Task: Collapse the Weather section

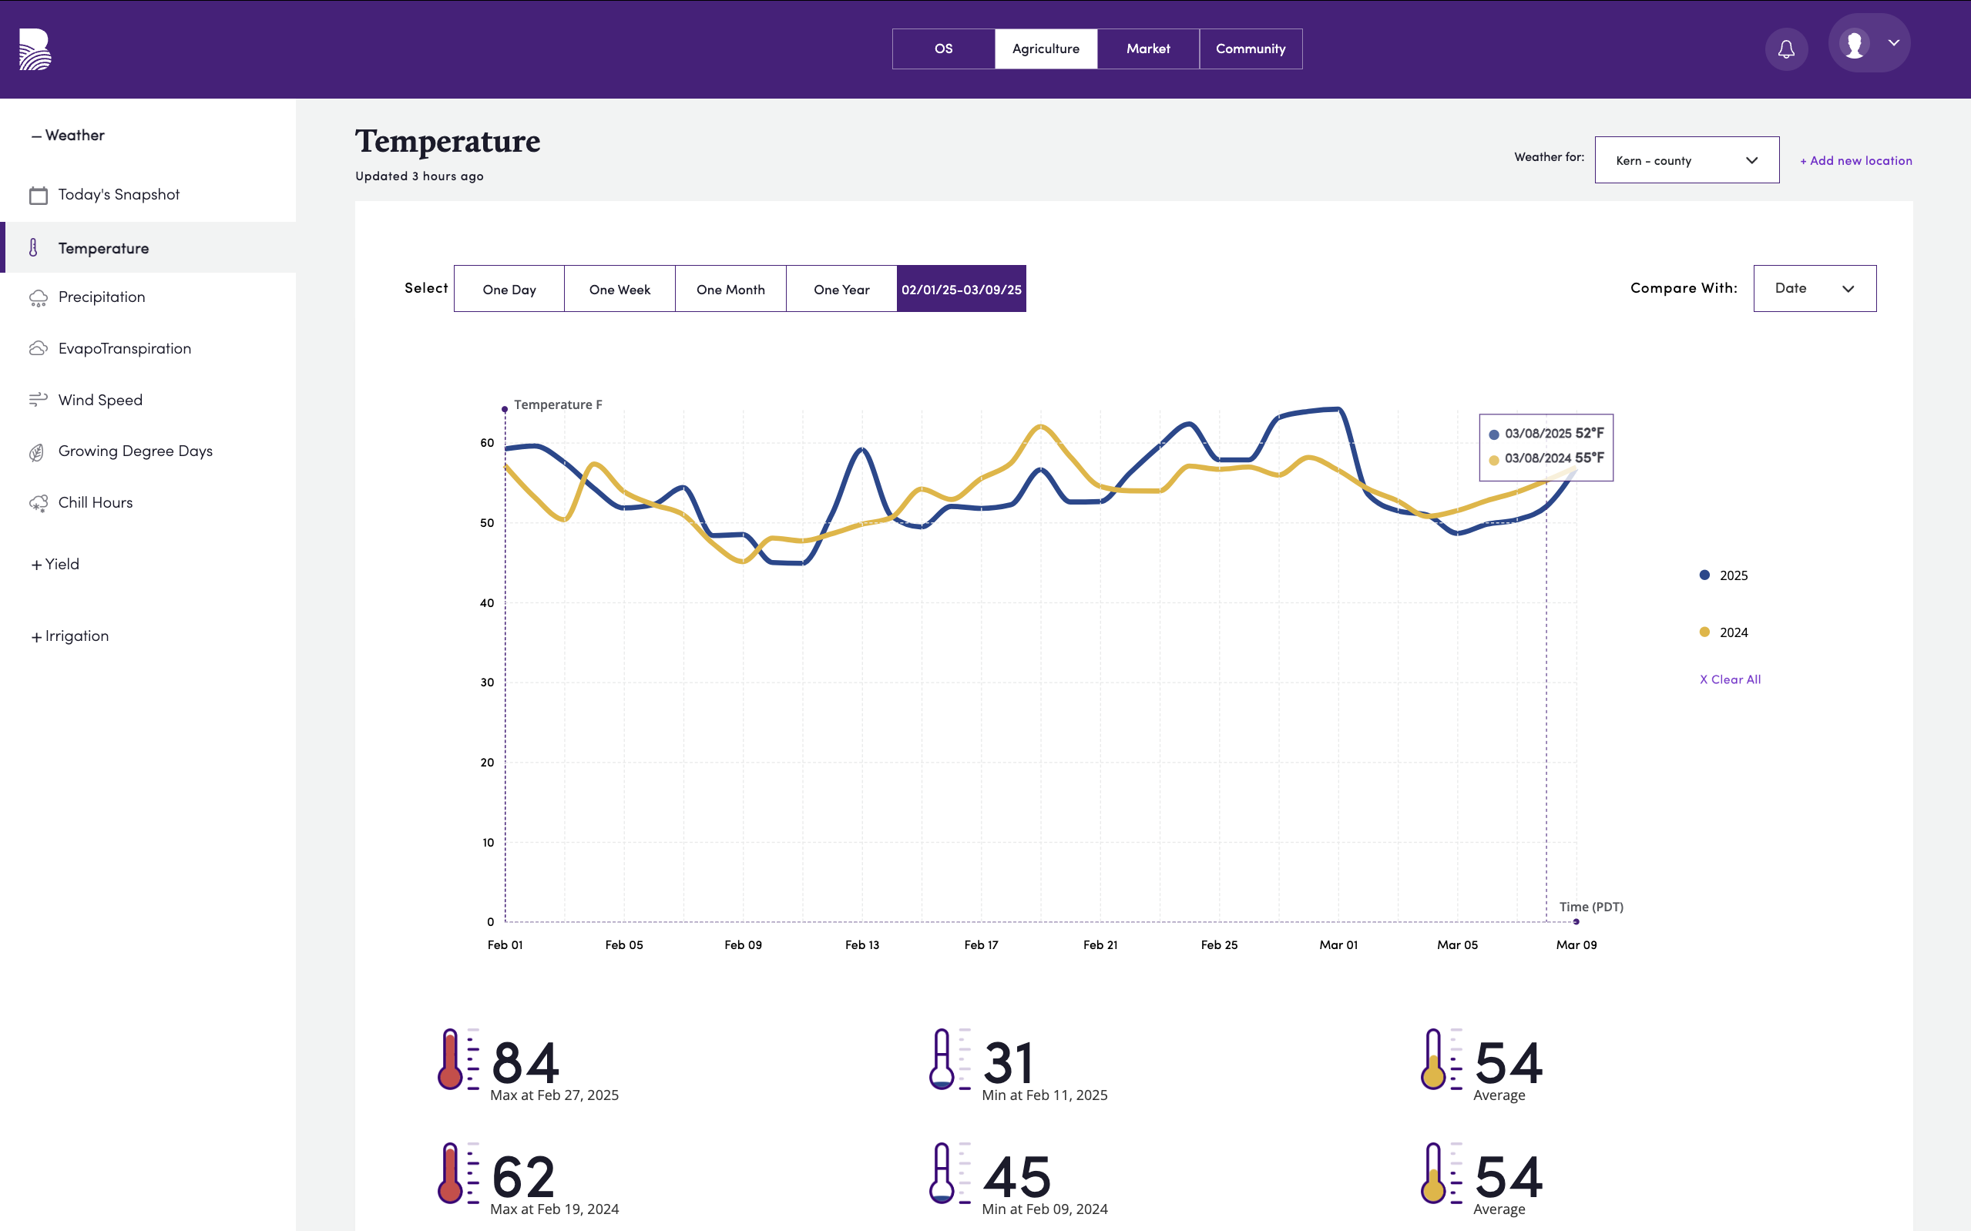Action: coord(68,135)
